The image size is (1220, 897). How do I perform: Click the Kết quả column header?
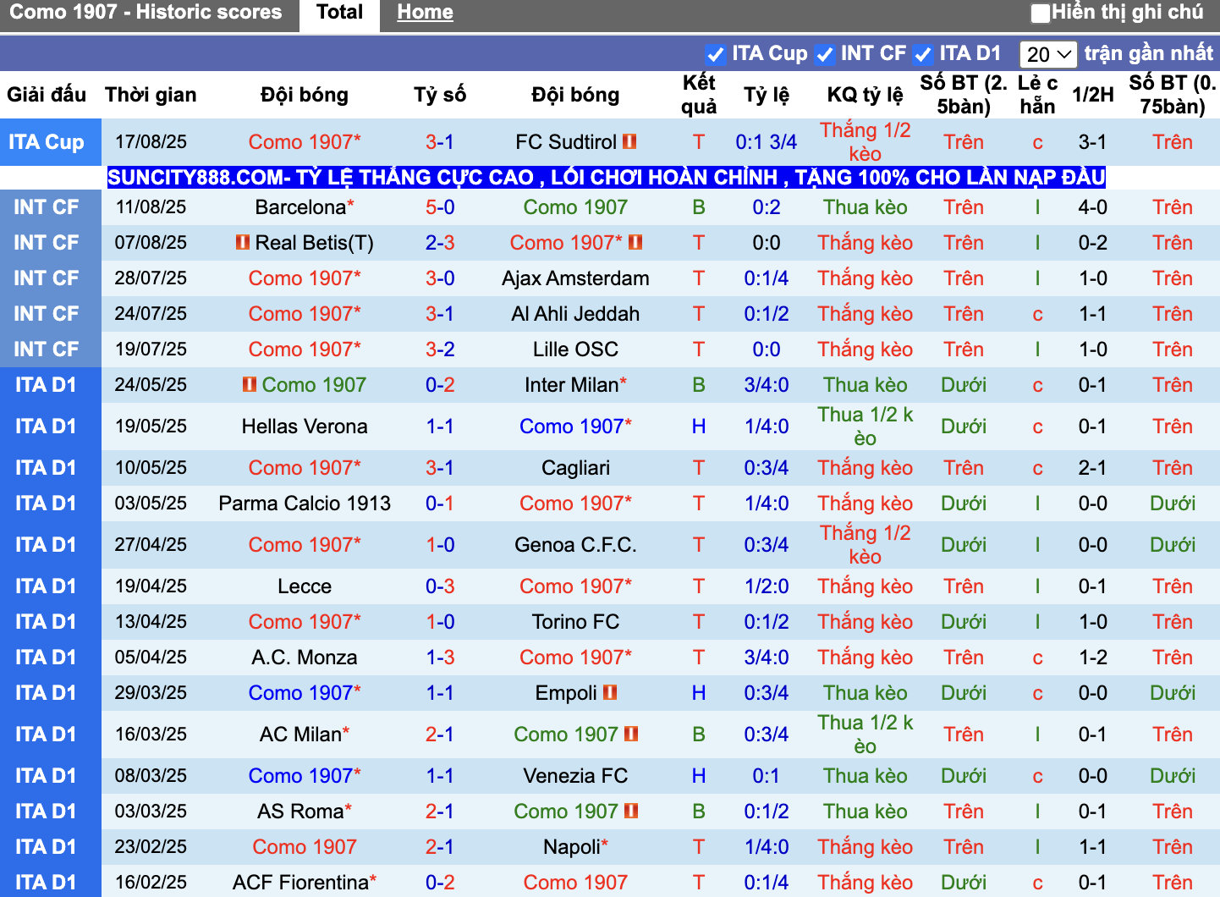[x=699, y=95]
